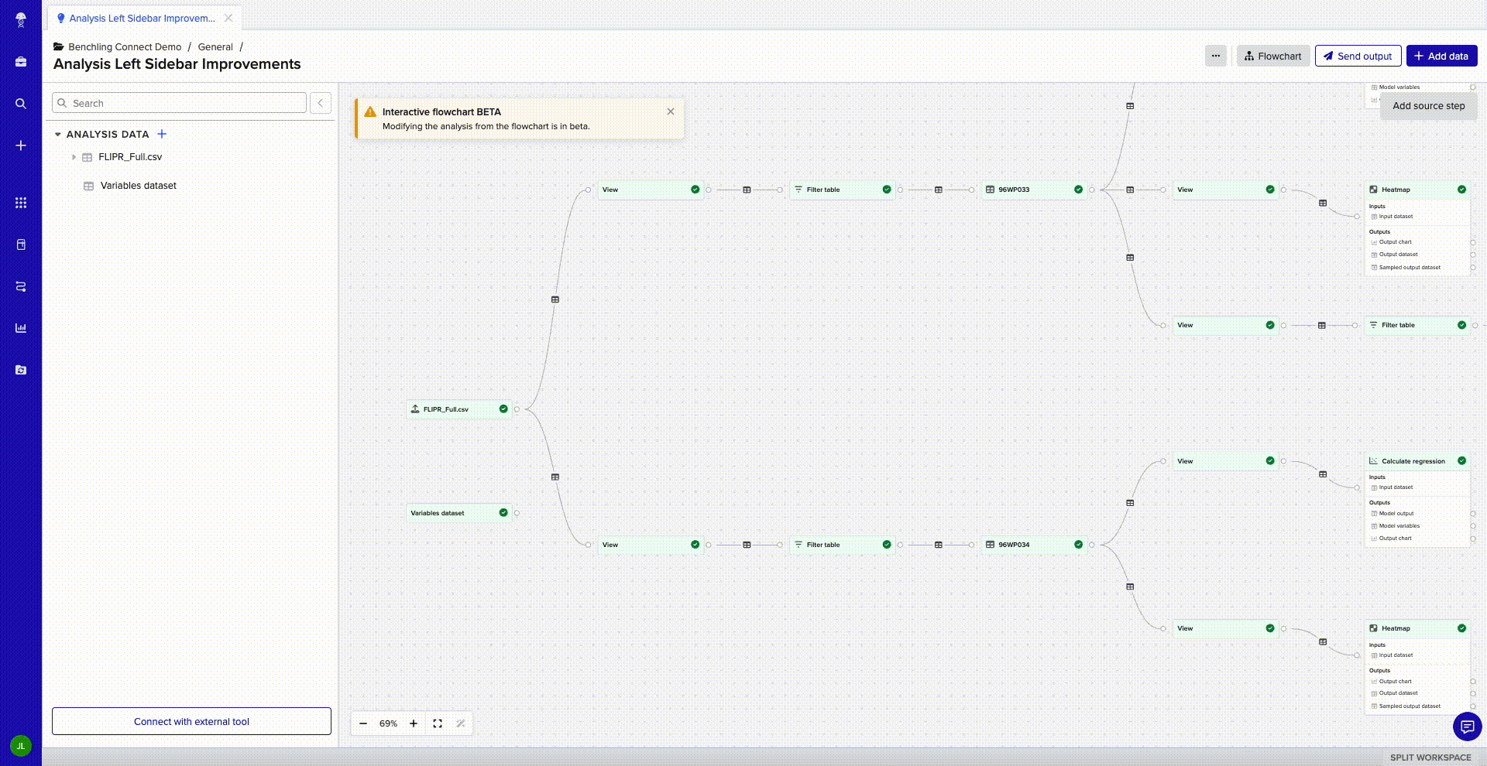1487x766 pixels.
Task: Click the status check on FLIPR_Full.csv node
Action: pos(503,409)
